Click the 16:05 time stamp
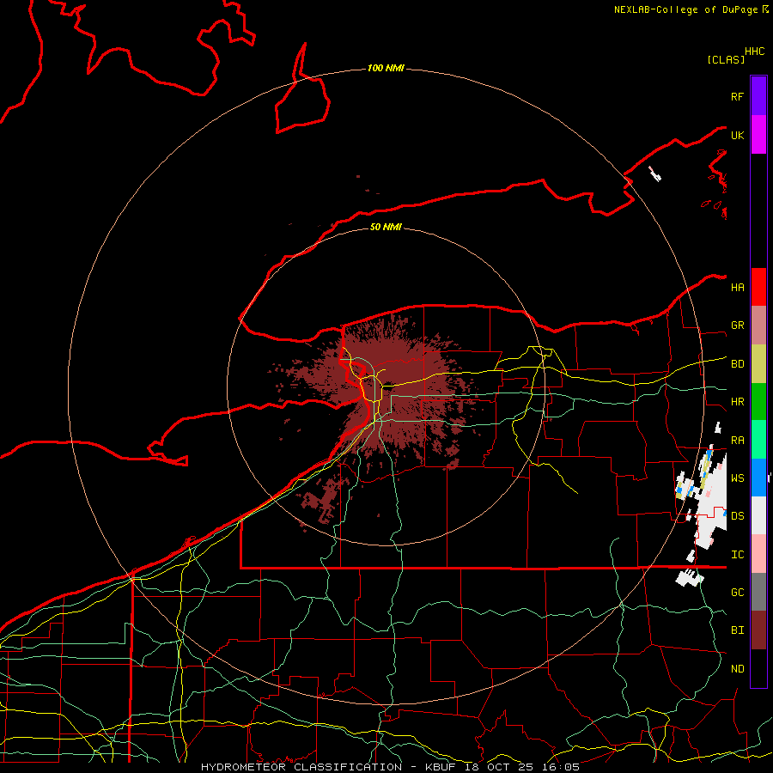 click(x=559, y=767)
